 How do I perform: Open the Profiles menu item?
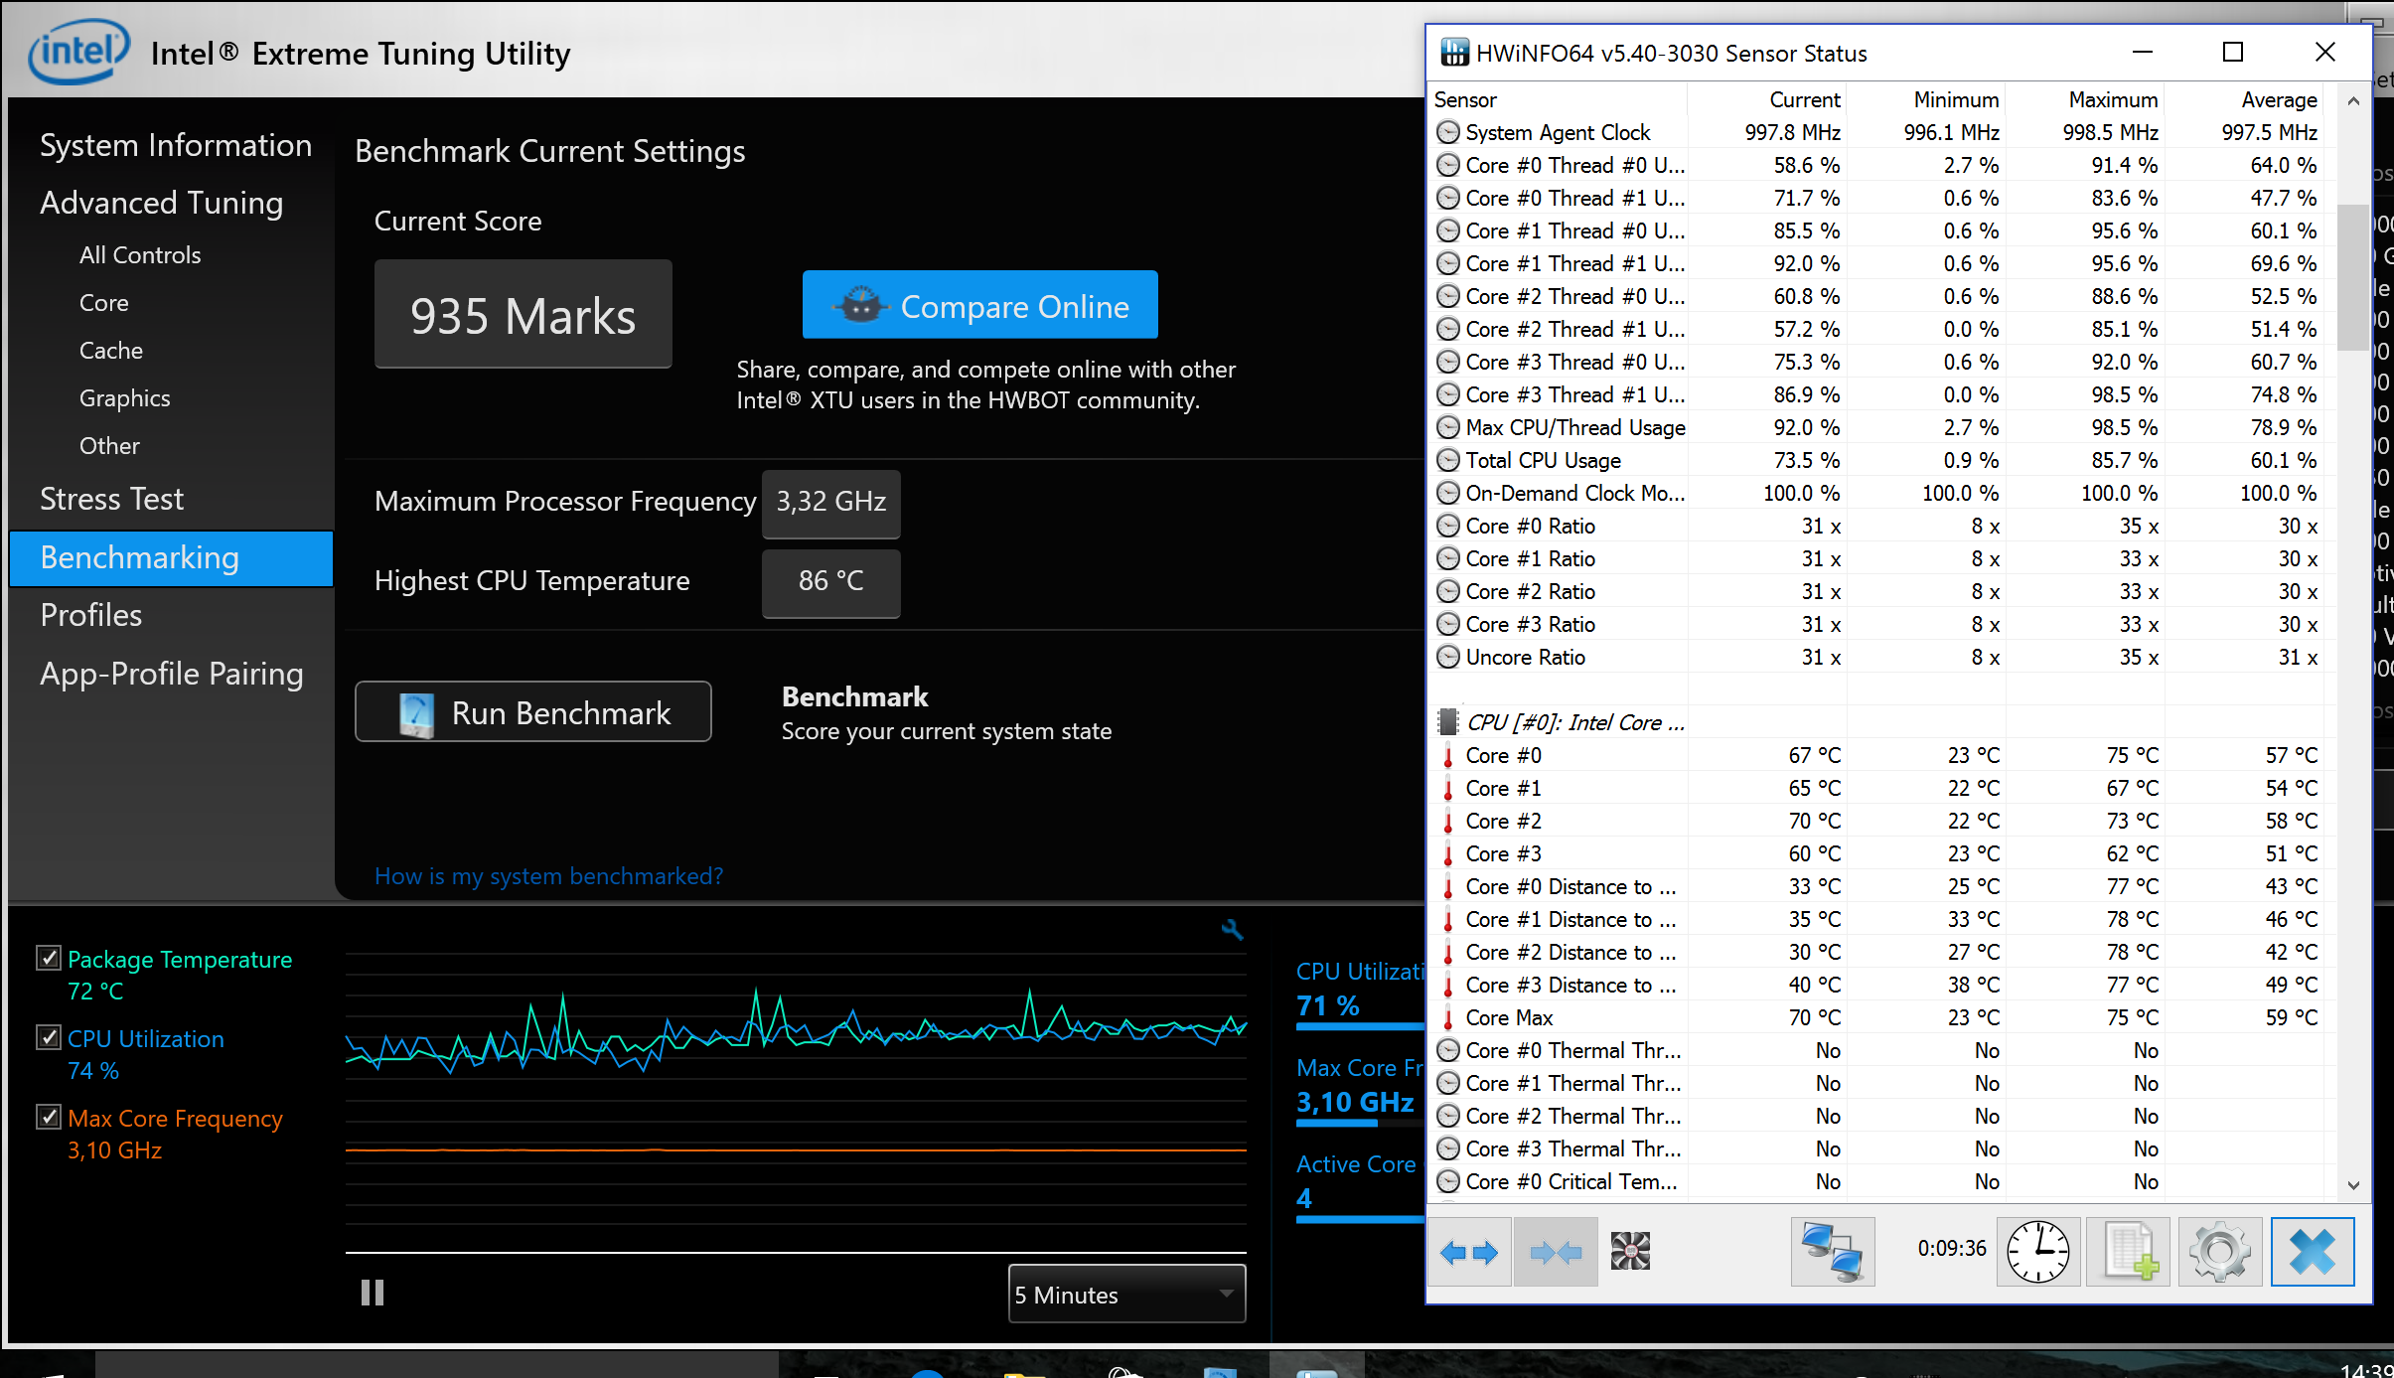pyautogui.click(x=91, y=615)
